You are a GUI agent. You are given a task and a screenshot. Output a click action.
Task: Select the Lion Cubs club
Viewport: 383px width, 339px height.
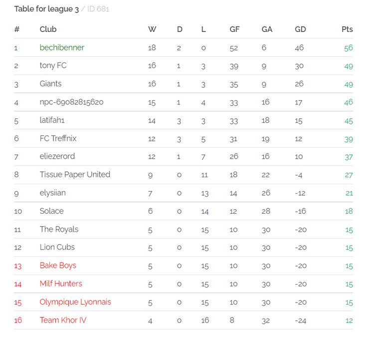[57, 247]
